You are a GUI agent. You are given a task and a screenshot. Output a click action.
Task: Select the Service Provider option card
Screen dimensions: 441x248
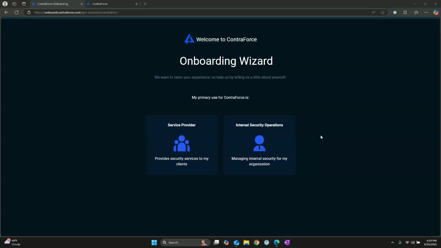click(x=182, y=145)
